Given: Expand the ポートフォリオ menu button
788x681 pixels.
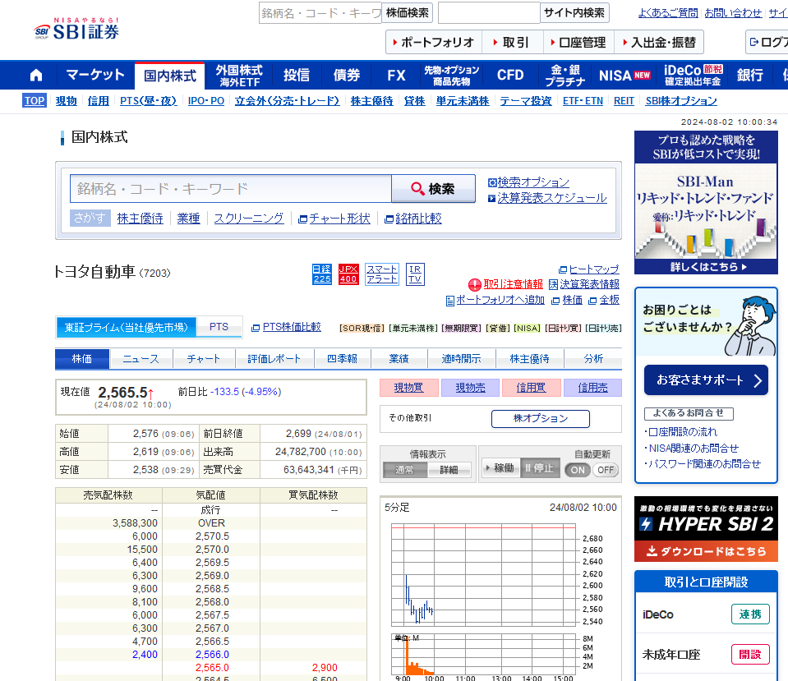Looking at the screenshot, I should [x=433, y=43].
